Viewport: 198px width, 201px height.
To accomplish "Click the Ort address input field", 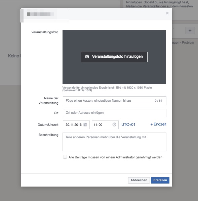I will 115,113.
